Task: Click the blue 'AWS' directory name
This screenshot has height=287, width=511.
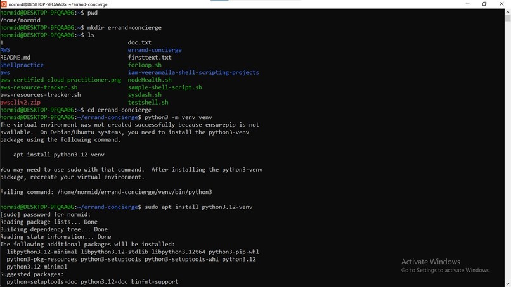Action: [5, 50]
